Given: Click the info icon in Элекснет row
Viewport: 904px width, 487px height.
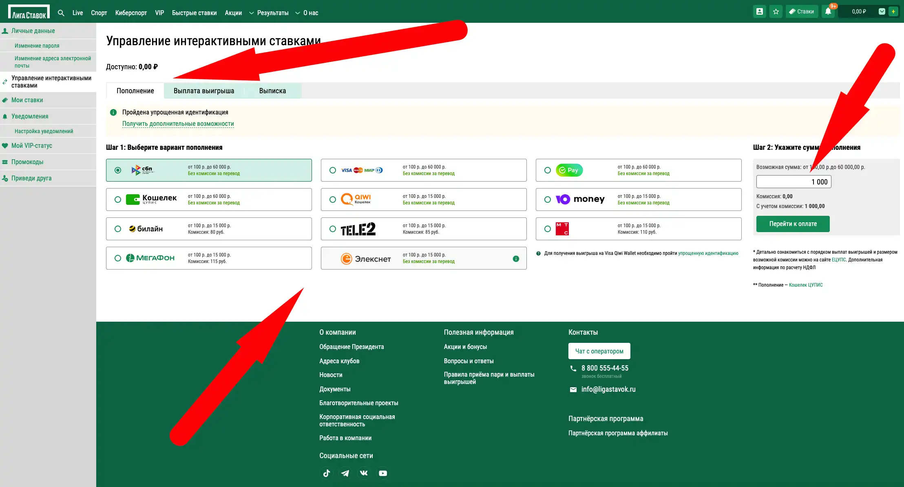Looking at the screenshot, I should [516, 259].
